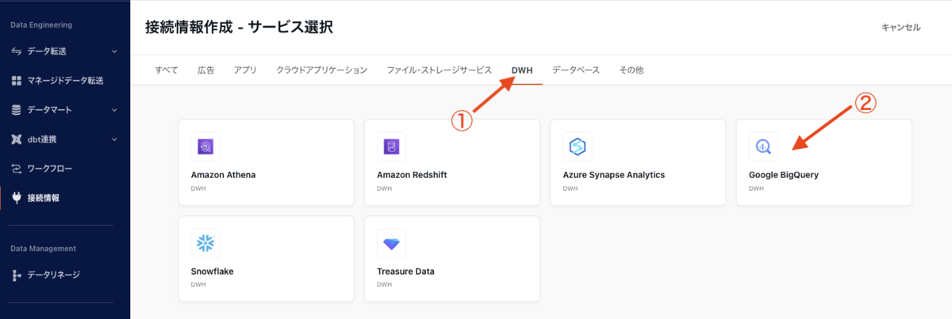Expand the データ転送 chevron
952x319 pixels.
point(114,51)
